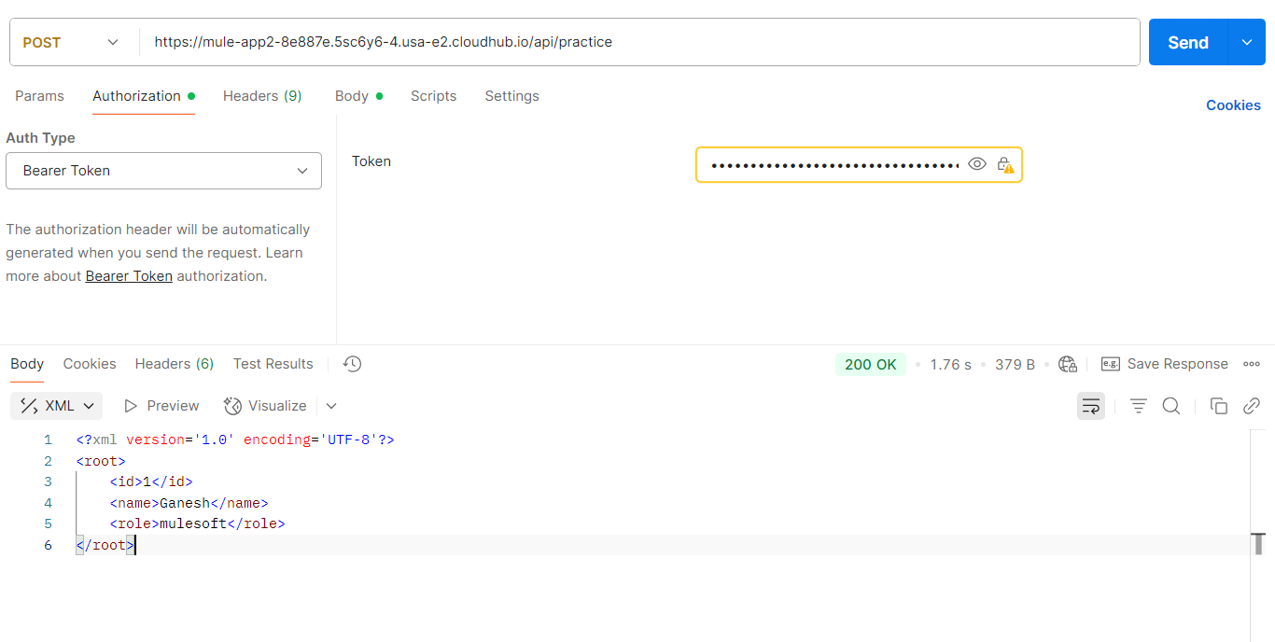
Task: Switch to the Headers (9) tab
Action: 262,96
